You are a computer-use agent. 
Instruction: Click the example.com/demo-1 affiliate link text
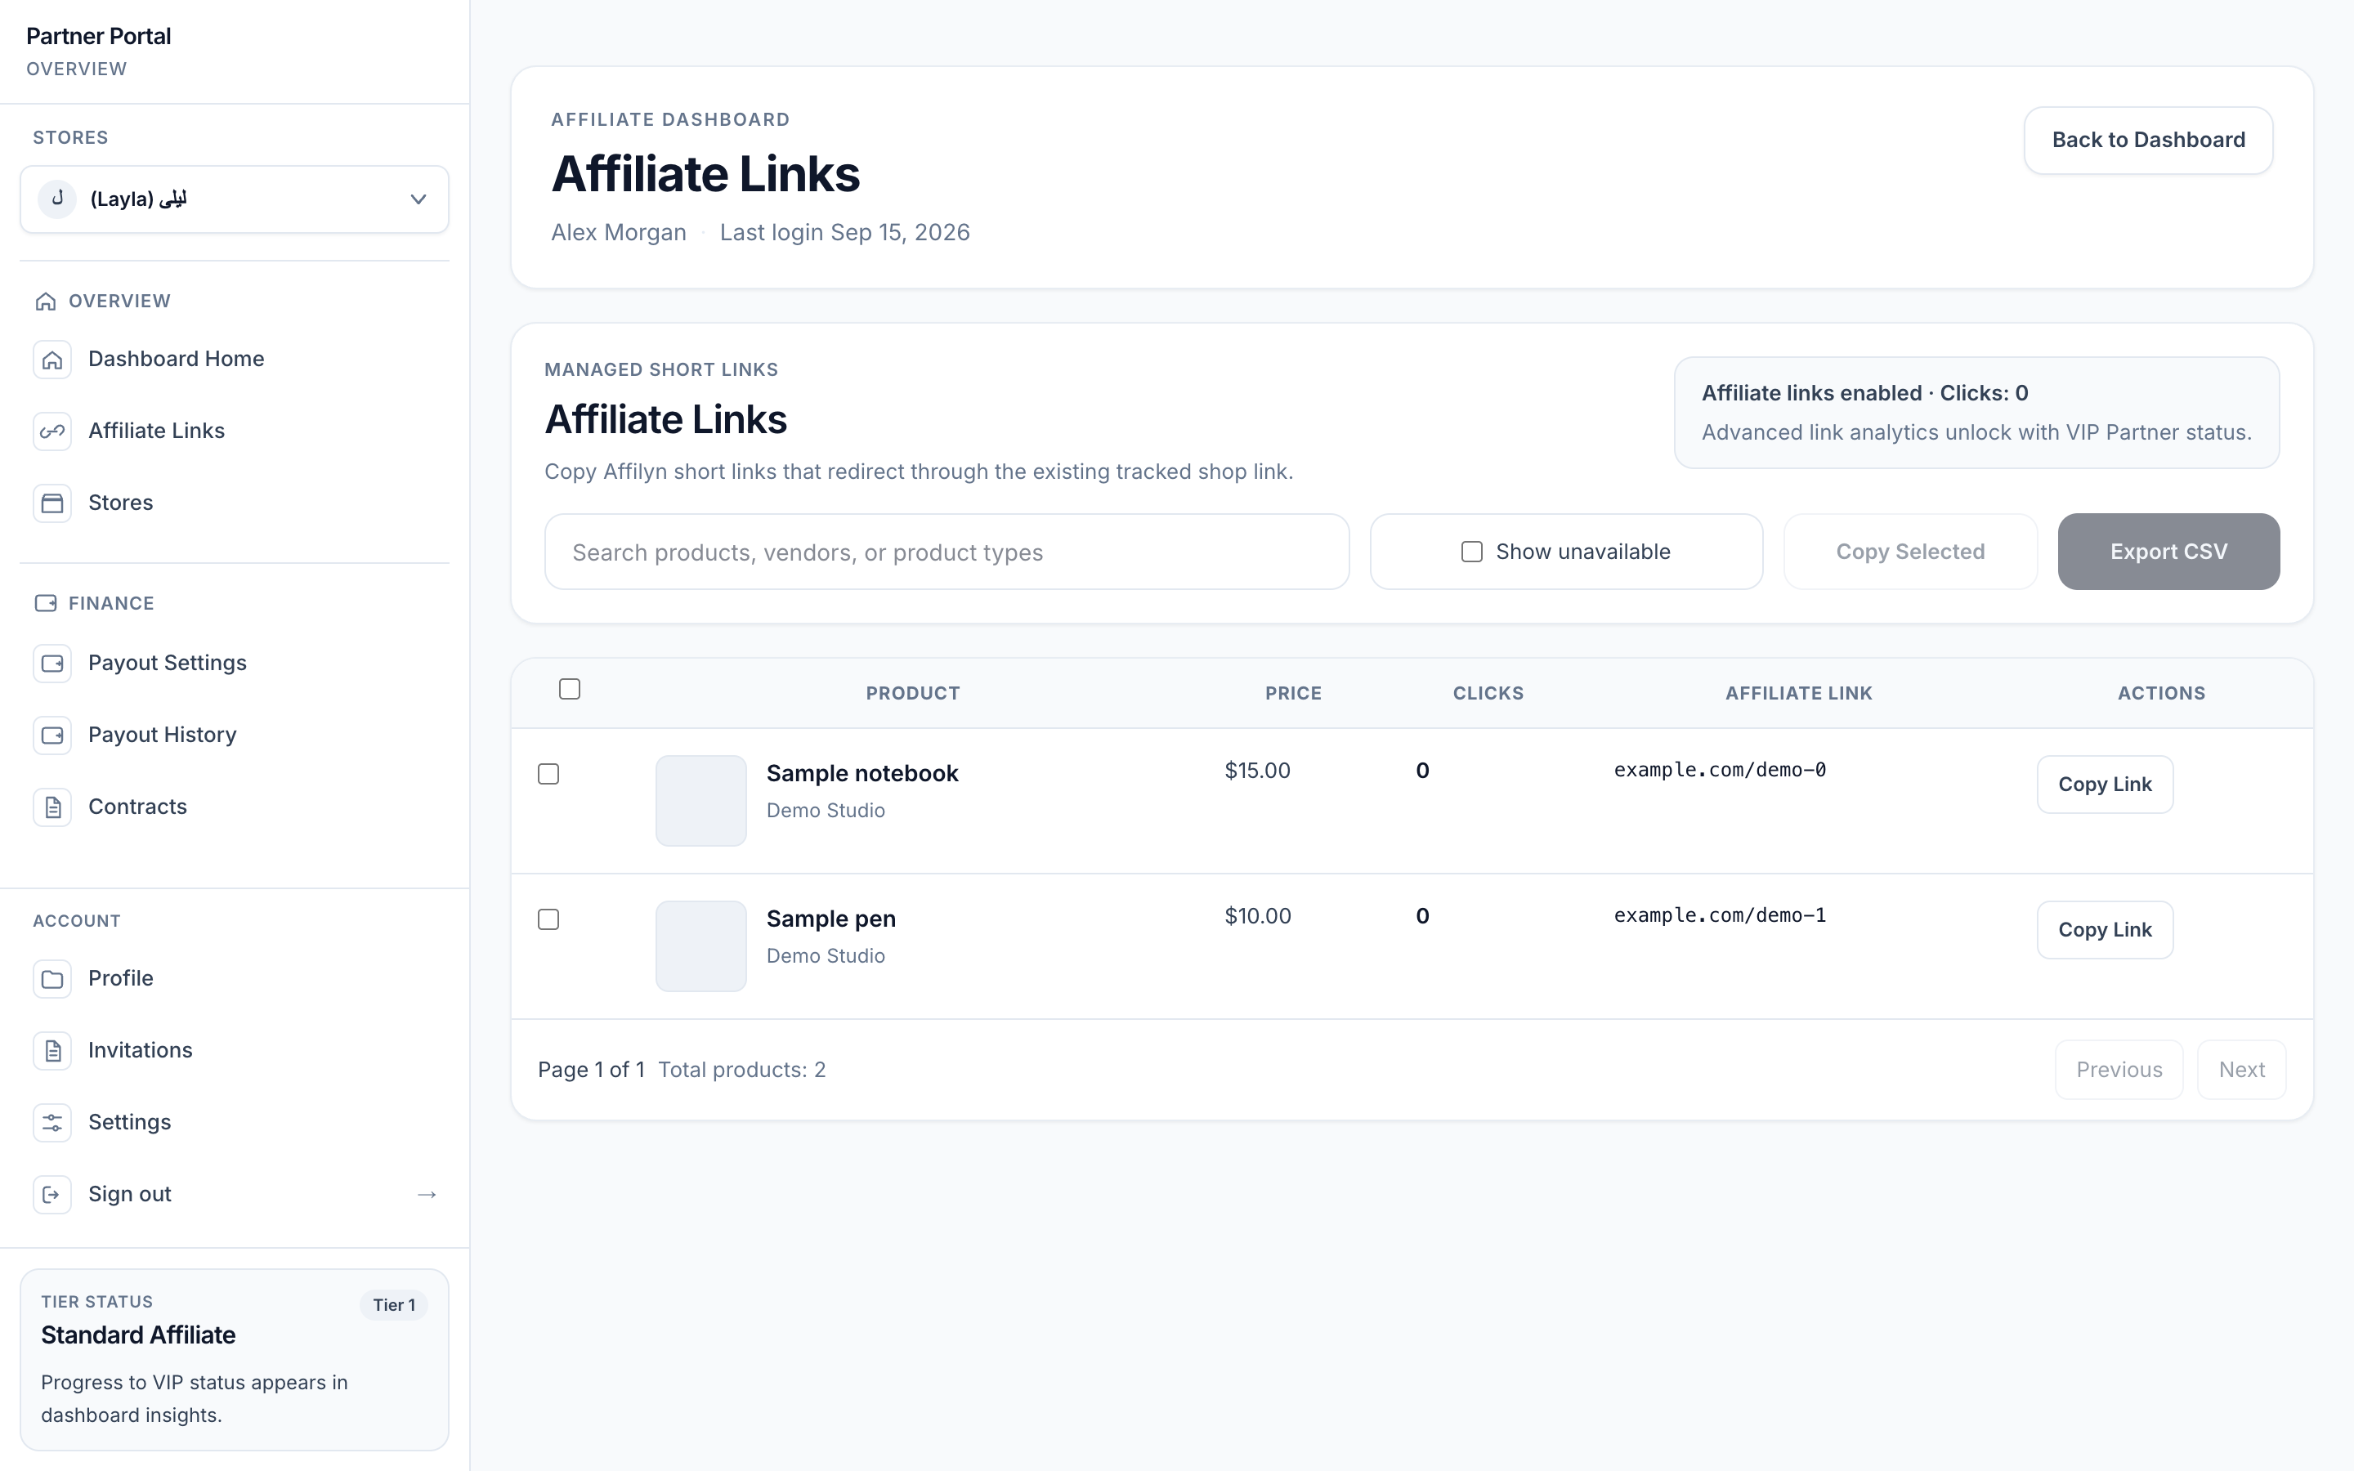pyautogui.click(x=1720, y=915)
